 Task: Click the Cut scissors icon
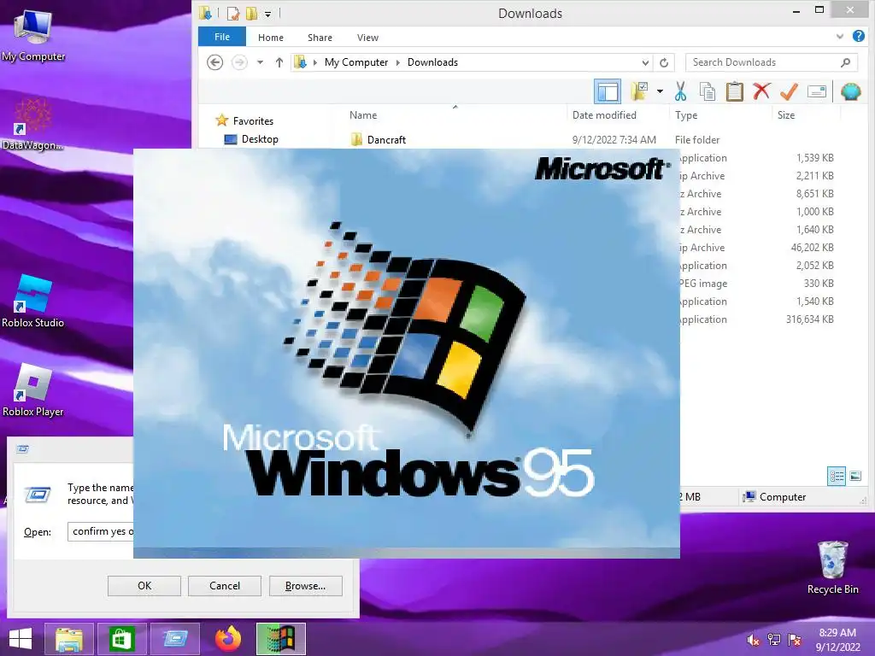tap(680, 91)
